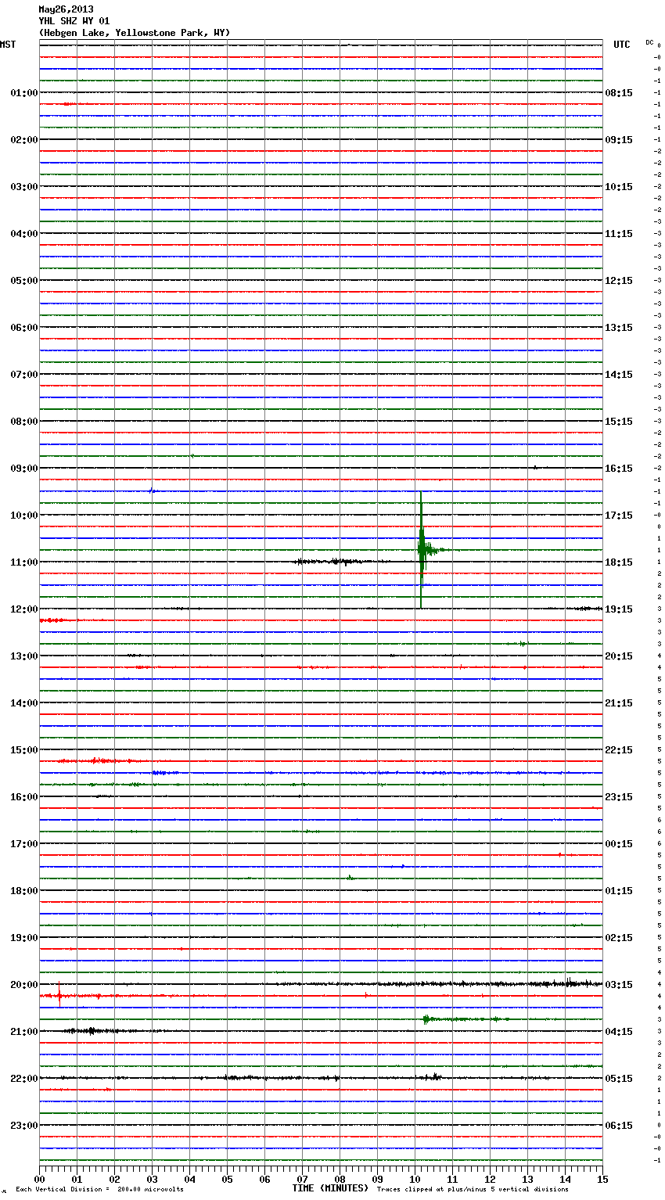Click the 08:15 UTC row label

(x=619, y=93)
